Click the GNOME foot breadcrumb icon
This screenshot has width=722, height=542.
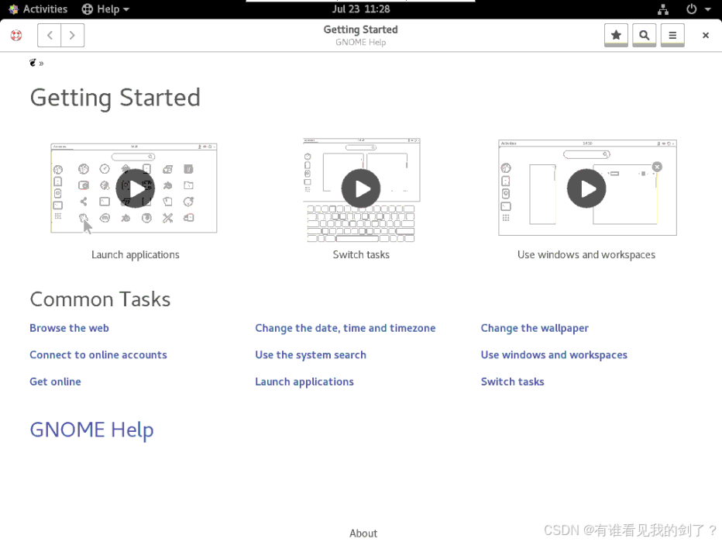(x=33, y=63)
